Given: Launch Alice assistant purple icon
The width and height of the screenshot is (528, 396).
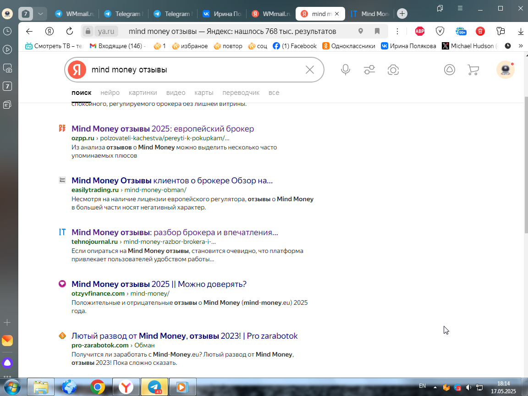Looking at the screenshot, I should (7, 363).
